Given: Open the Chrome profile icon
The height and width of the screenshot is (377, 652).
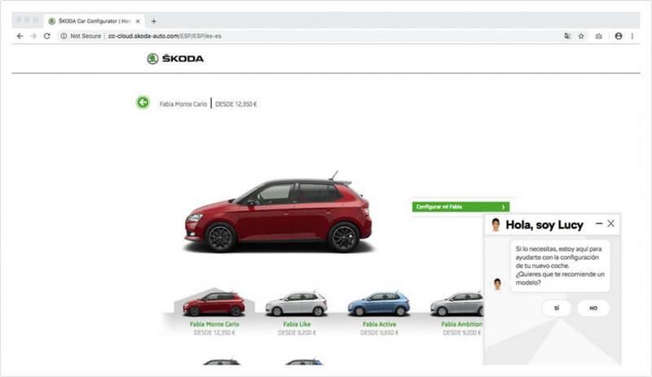Looking at the screenshot, I should (619, 36).
